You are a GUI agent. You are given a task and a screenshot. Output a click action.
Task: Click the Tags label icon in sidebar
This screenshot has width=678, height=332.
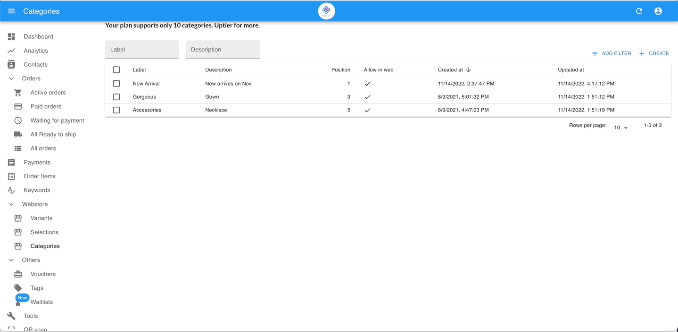pyautogui.click(x=17, y=288)
